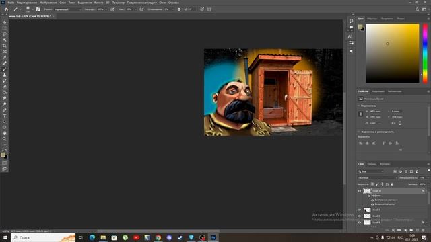Open Chrome from the taskbar
431x242 pixels.
click(158, 237)
